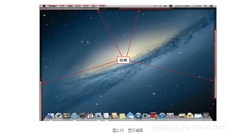Screen dimensions: 229x134
Task: Open FaceTime camera icon in Dock
Action: click(x=146, y=116)
